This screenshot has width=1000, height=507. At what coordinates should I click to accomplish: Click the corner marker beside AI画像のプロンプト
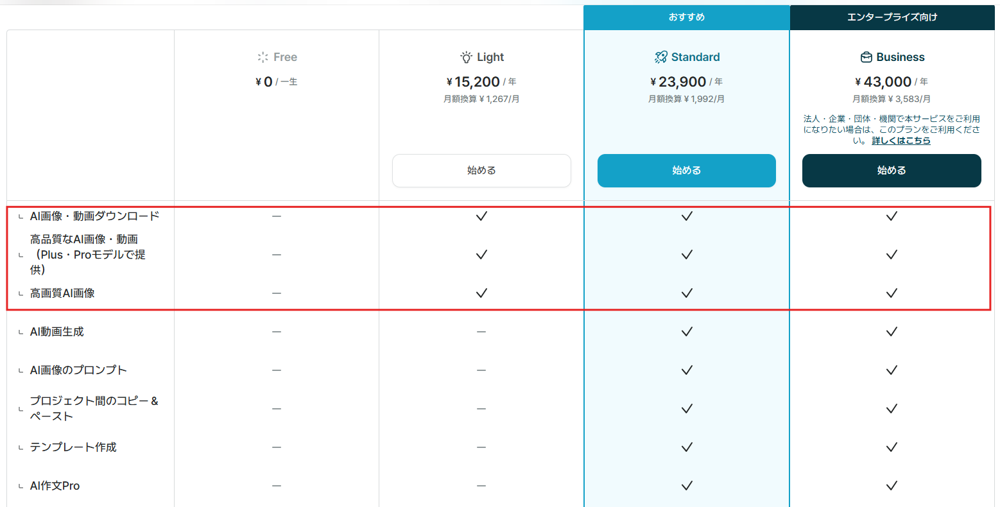coord(21,372)
